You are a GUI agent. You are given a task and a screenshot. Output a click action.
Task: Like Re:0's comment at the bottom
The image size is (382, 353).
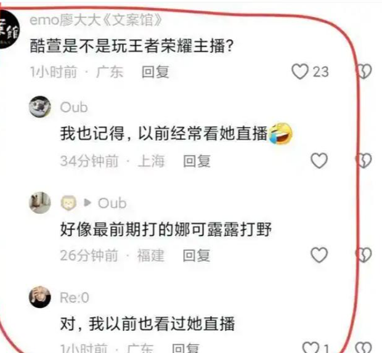click(311, 348)
